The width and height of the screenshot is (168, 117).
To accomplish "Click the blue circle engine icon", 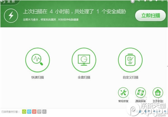I will click(29, 112).
